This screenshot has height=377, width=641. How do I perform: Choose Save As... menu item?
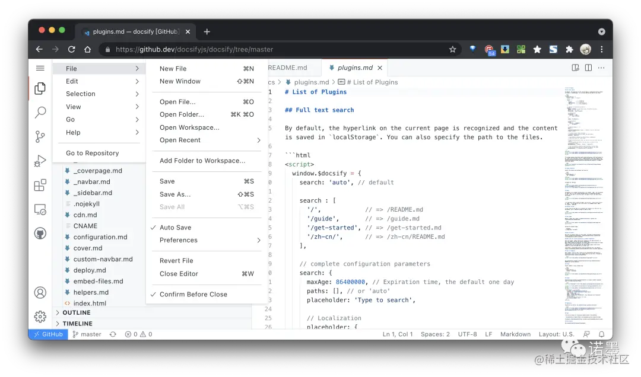click(x=207, y=194)
